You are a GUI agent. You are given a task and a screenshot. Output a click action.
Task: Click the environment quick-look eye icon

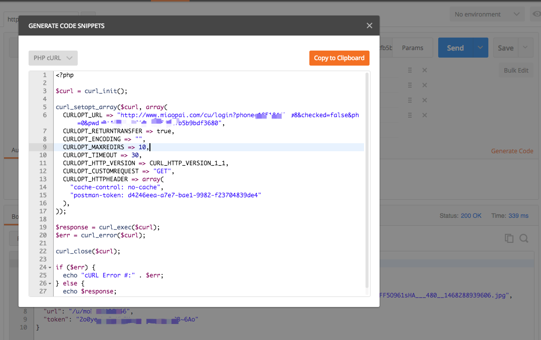(535, 15)
